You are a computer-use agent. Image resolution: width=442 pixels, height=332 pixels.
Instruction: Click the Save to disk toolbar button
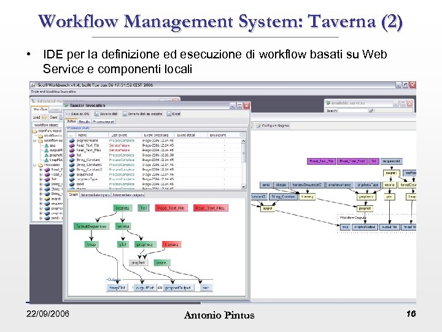(106, 114)
